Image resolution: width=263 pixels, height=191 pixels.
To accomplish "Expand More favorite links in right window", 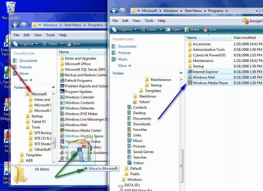I will coord(125,66).
